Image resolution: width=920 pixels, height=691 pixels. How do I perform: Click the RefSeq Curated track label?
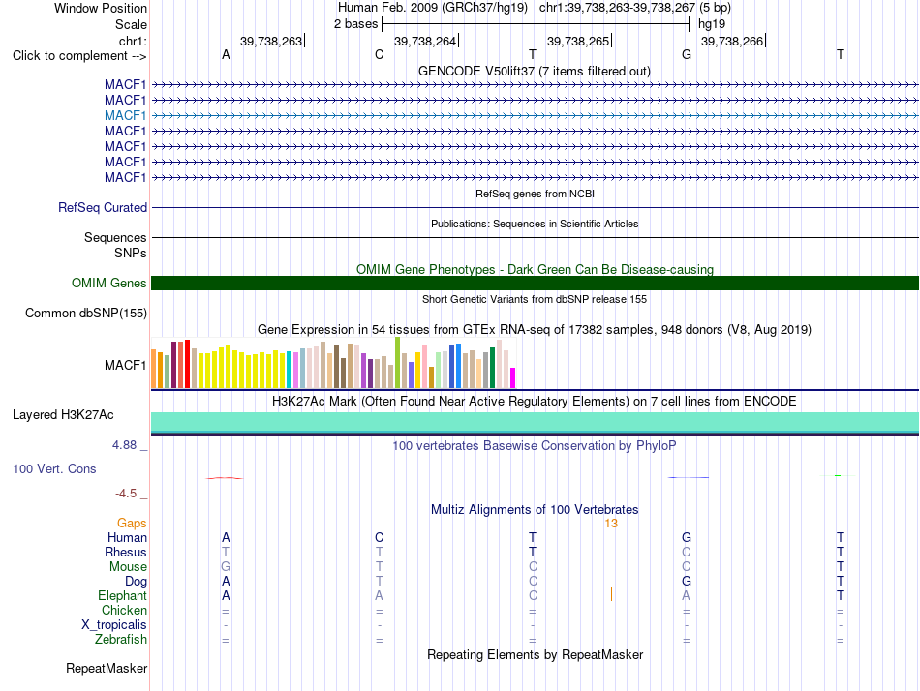pyautogui.click(x=103, y=208)
